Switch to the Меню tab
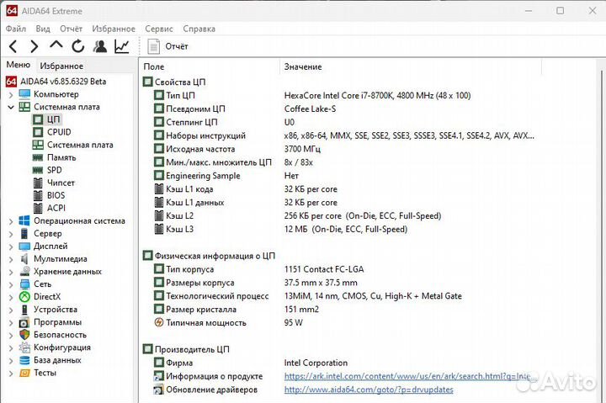The image size is (606, 403). (x=19, y=65)
